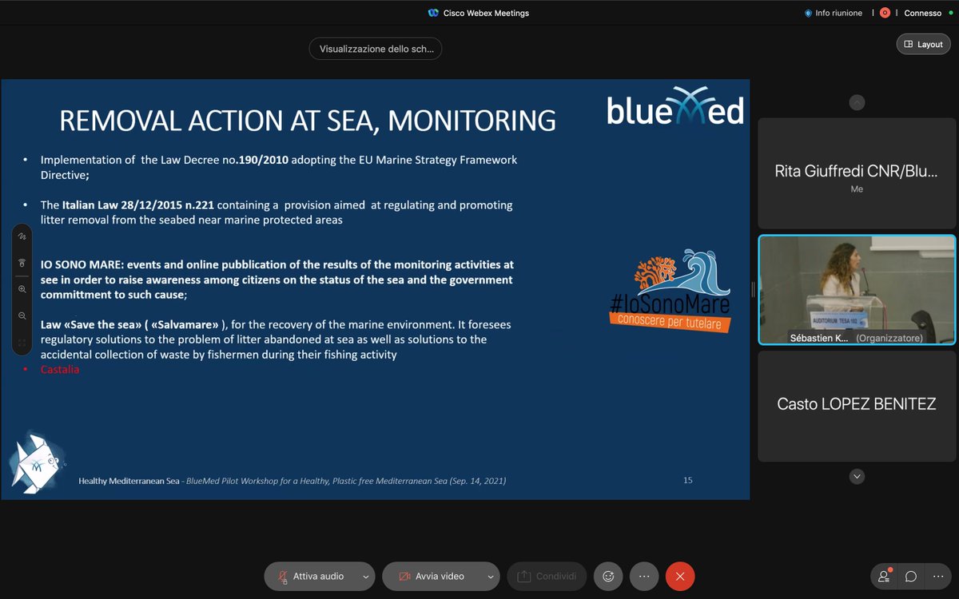Screen dimensions: 959x599
Task: Open the more options menu next to leave
Action: 644,576
